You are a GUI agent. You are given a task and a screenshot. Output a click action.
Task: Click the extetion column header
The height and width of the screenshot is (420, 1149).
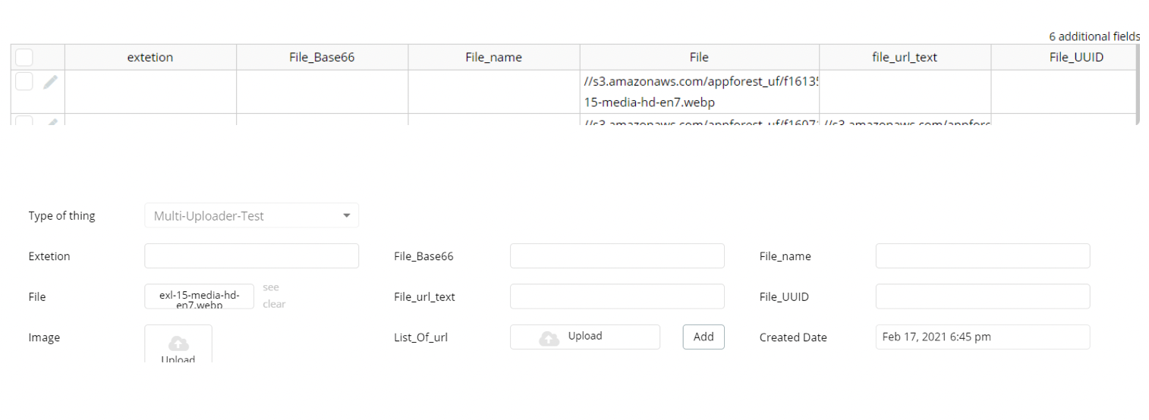pyautogui.click(x=150, y=57)
